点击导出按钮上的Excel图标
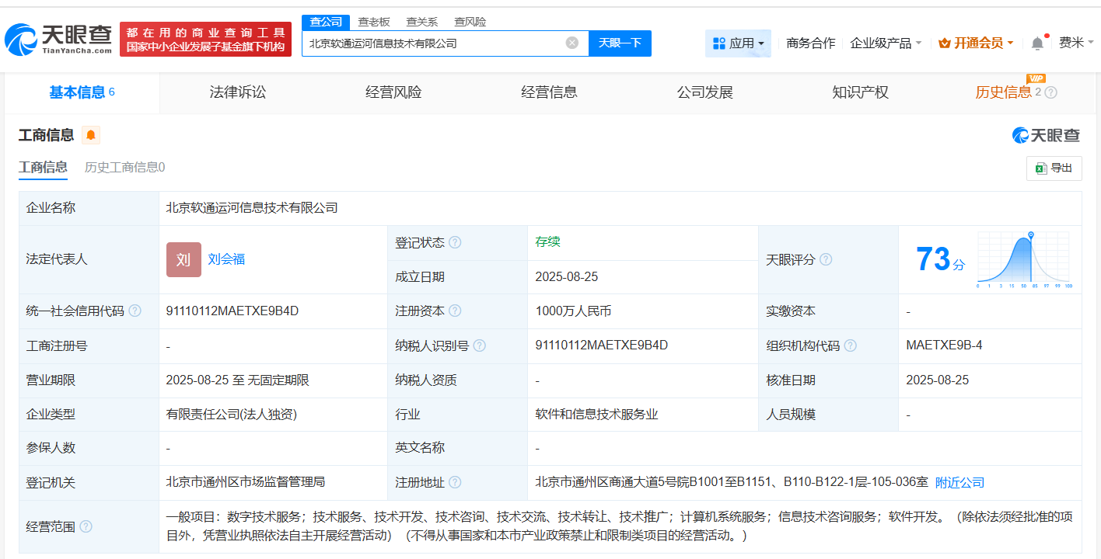 pos(1043,168)
